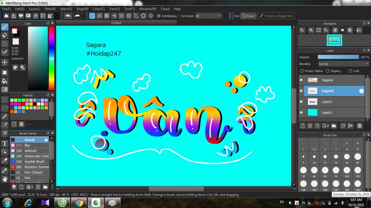Open the Correction value dropdown
Image resolution: width=371 pixels, height=208 pixels.
click(x=209, y=16)
